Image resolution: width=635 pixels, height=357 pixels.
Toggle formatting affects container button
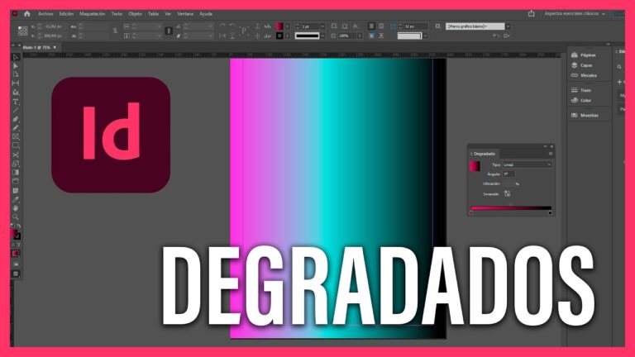point(13,245)
